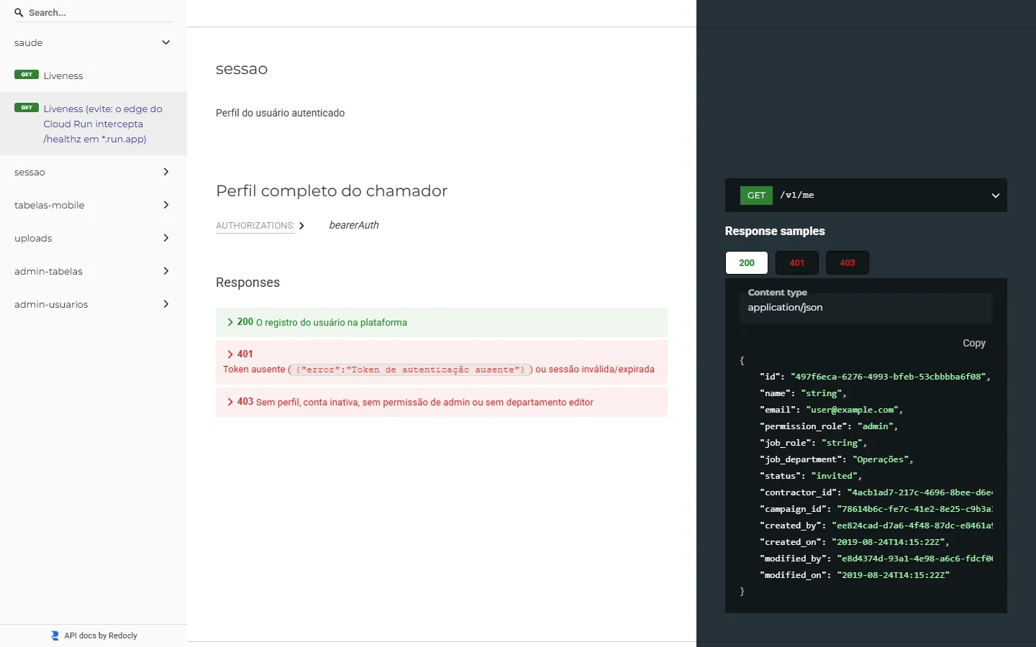Click the "invited" status value
This screenshot has height=647, width=1036.
pos(834,476)
